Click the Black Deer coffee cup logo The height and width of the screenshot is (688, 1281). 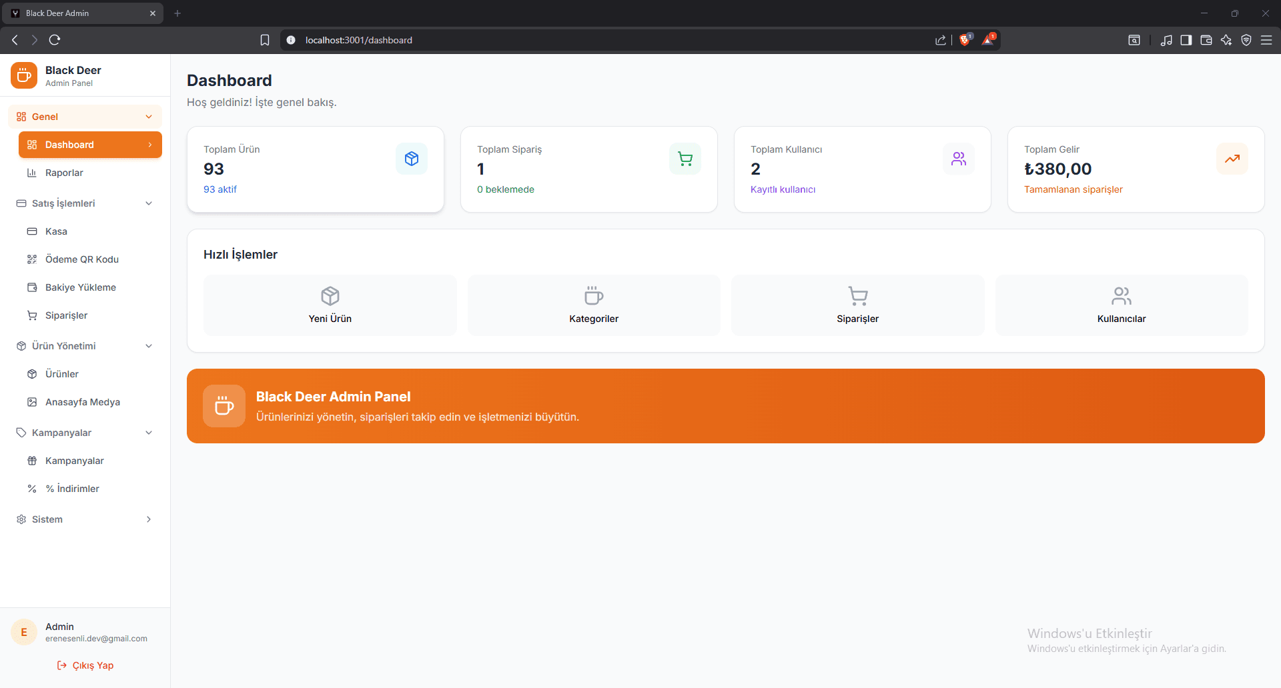pyautogui.click(x=23, y=75)
